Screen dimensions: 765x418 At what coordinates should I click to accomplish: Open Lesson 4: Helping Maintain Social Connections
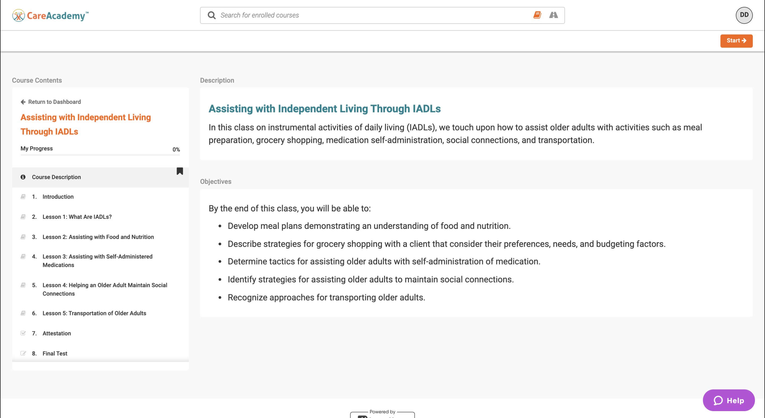coord(105,289)
